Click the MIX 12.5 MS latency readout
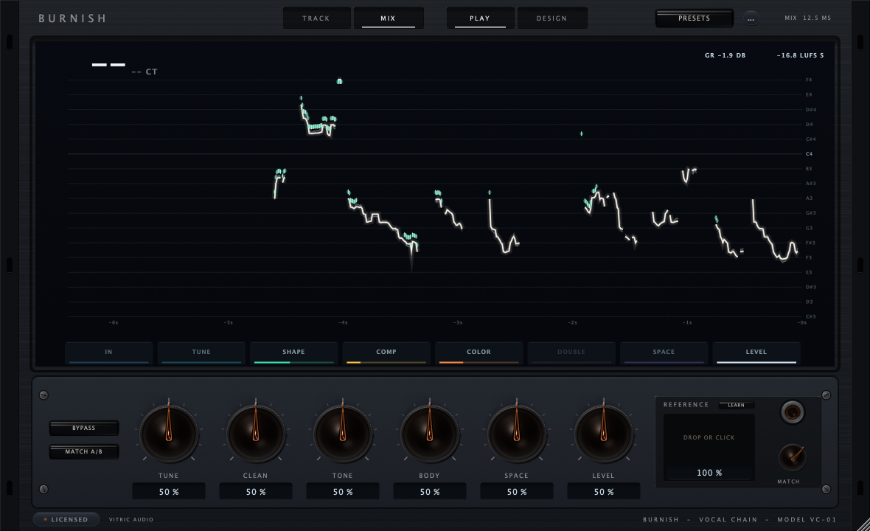870x531 pixels. point(808,18)
